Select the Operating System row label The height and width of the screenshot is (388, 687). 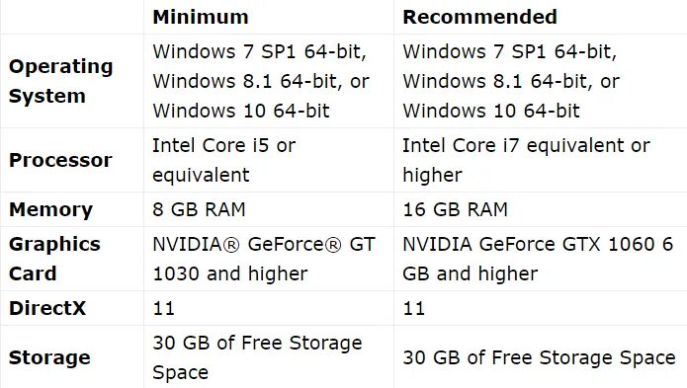click(x=61, y=81)
